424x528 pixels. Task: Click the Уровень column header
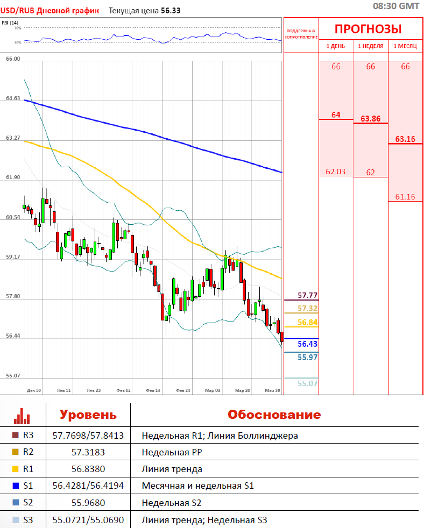(x=88, y=415)
